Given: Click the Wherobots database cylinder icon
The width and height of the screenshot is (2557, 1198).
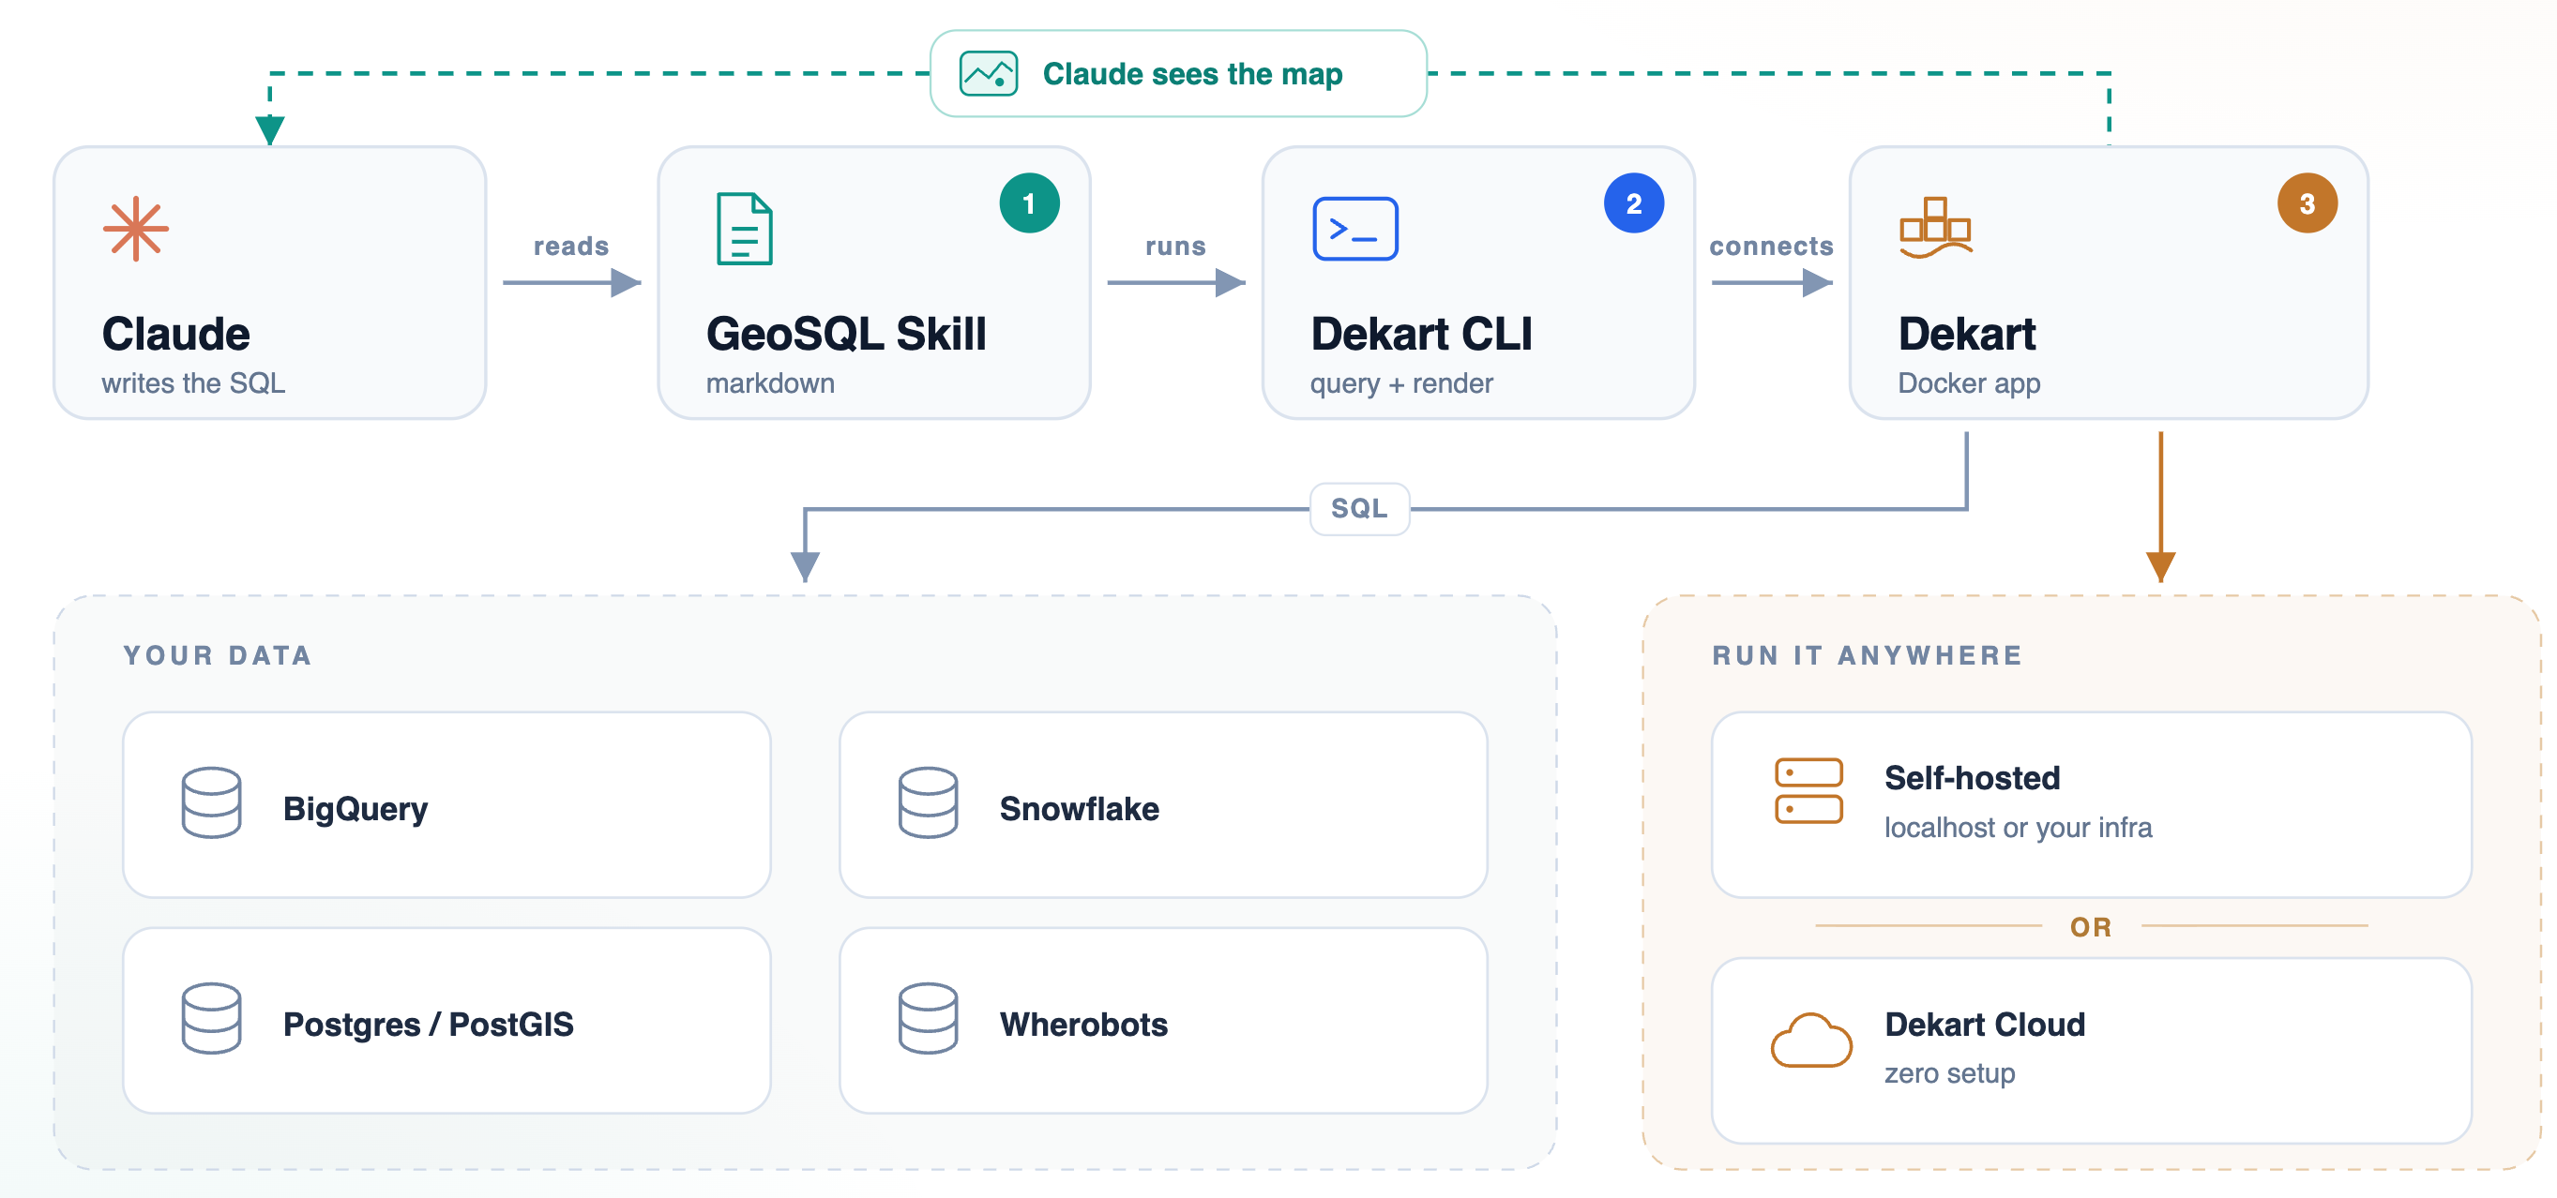Looking at the screenshot, I should 928,1019.
